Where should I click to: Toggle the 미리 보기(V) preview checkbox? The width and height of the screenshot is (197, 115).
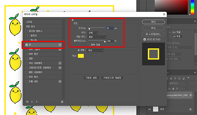[145, 39]
